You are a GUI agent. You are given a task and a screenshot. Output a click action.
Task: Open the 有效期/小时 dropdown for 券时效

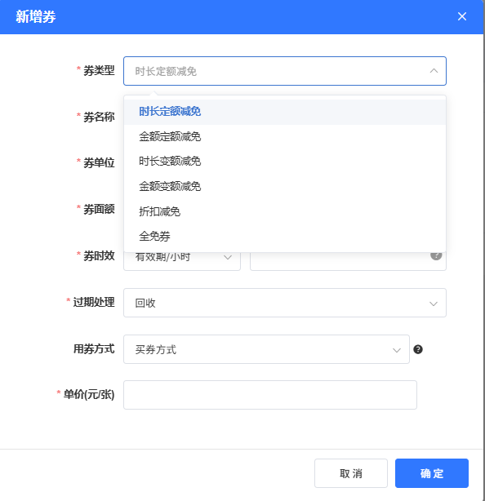182,261
